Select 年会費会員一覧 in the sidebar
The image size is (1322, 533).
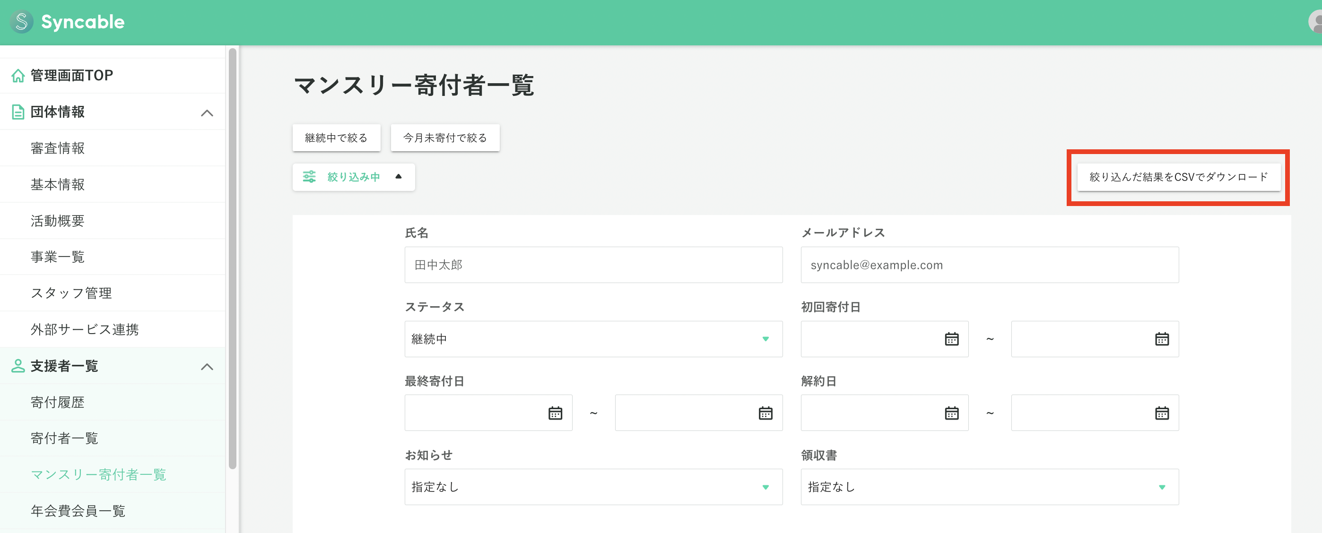(78, 510)
